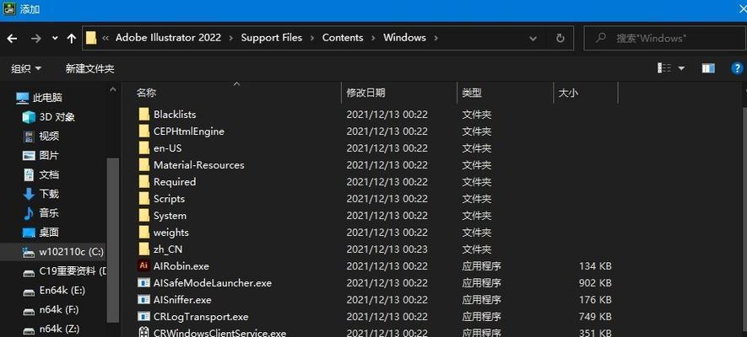The width and height of the screenshot is (747, 337).
Task: Click the 134 KB size cell
Action: point(595,266)
